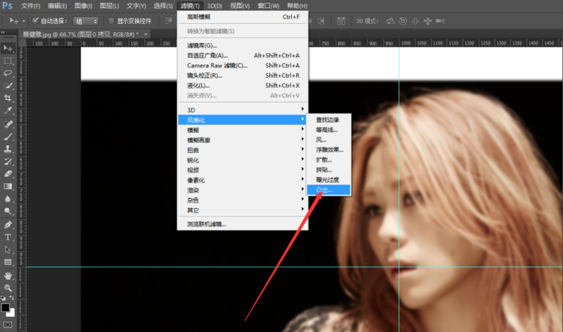Toggle Quick Mask mode icon

point(8,324)
